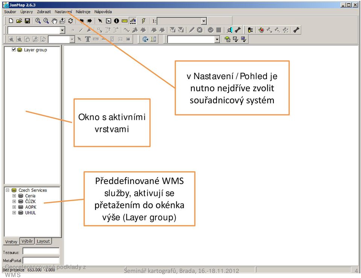Open the map scale dropdown

(204, 21)
